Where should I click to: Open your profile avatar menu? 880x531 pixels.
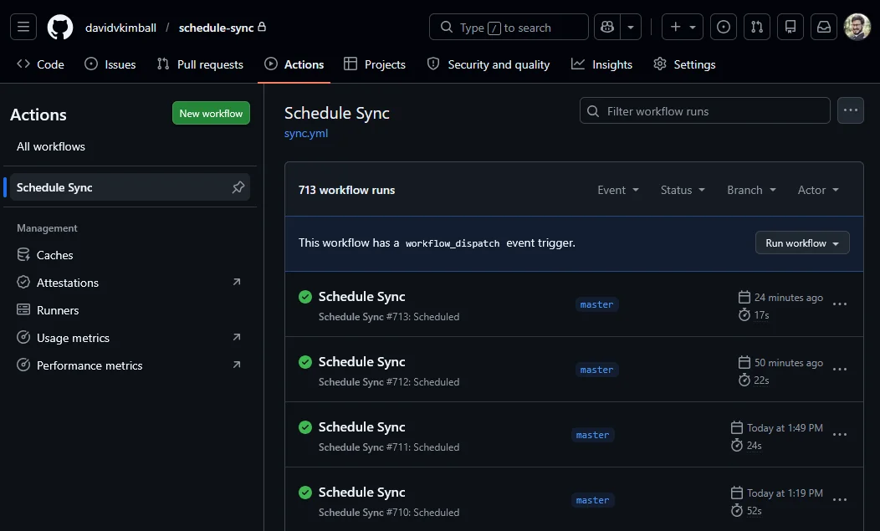pos(855,26)
